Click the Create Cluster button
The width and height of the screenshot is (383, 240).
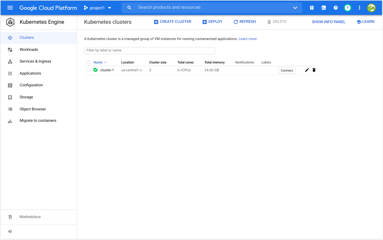tap(173, 22)
